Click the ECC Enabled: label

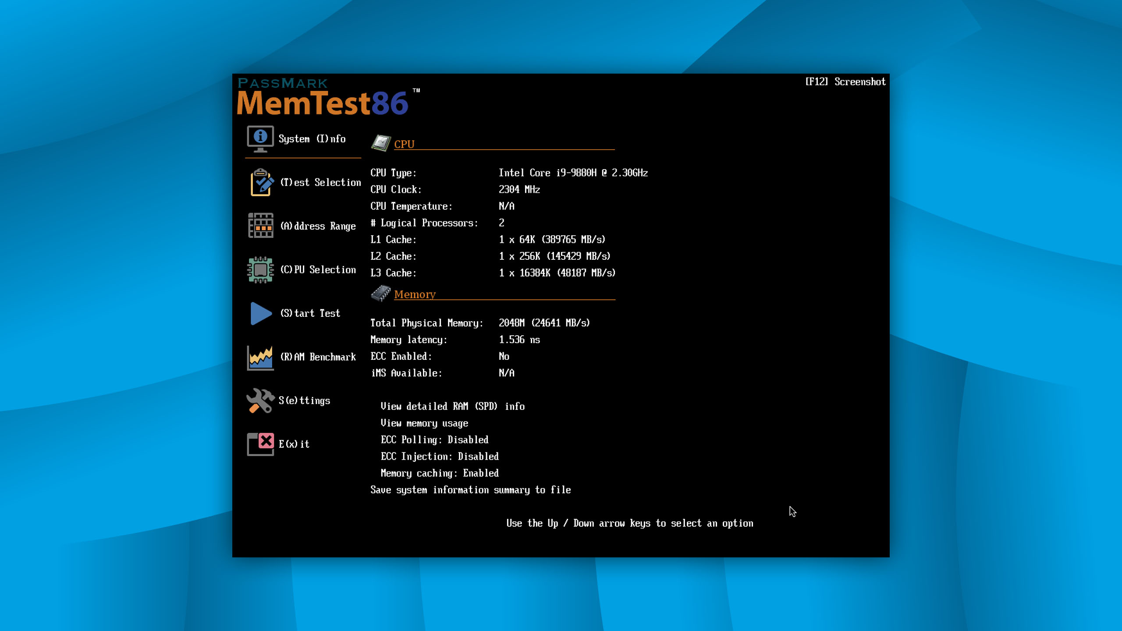(x=401, y=356)
